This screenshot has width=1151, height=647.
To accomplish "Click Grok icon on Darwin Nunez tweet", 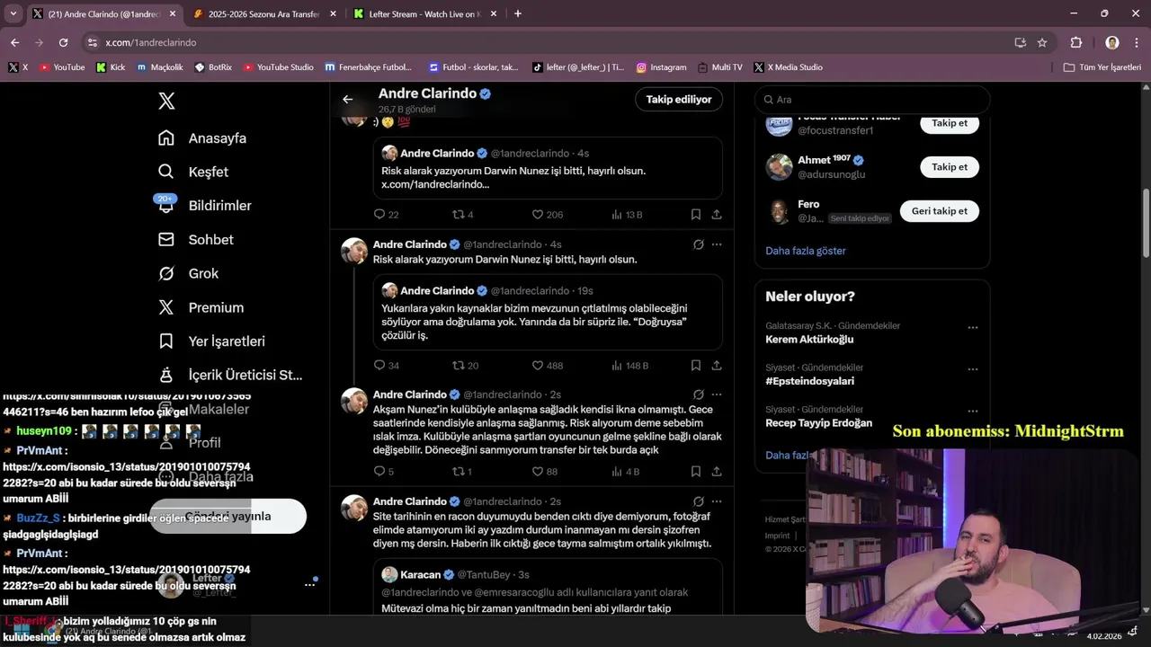I will click(x=698, y=244).
